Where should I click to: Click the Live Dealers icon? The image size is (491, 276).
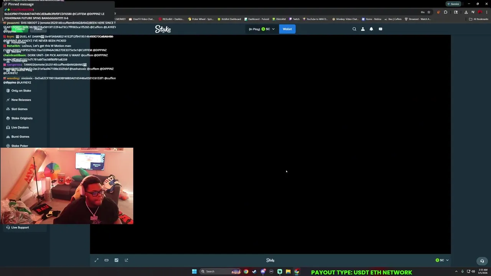click(8, 128)
